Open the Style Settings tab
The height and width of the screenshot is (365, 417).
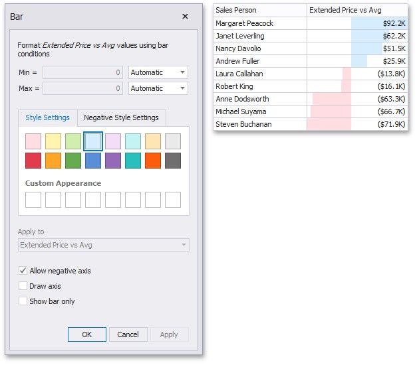47,118
